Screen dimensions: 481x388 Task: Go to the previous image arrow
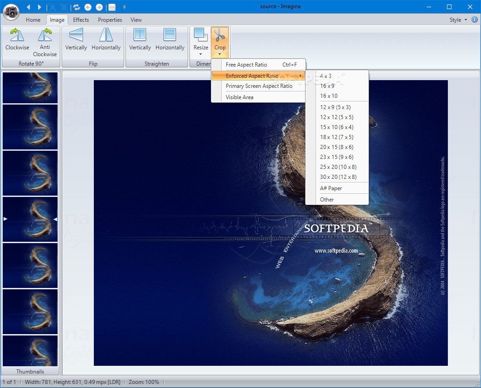point(29,7)
